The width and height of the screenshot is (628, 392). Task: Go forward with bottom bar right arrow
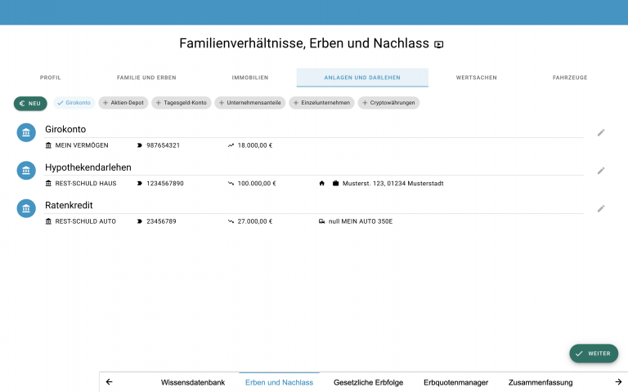tap(618, 382)
